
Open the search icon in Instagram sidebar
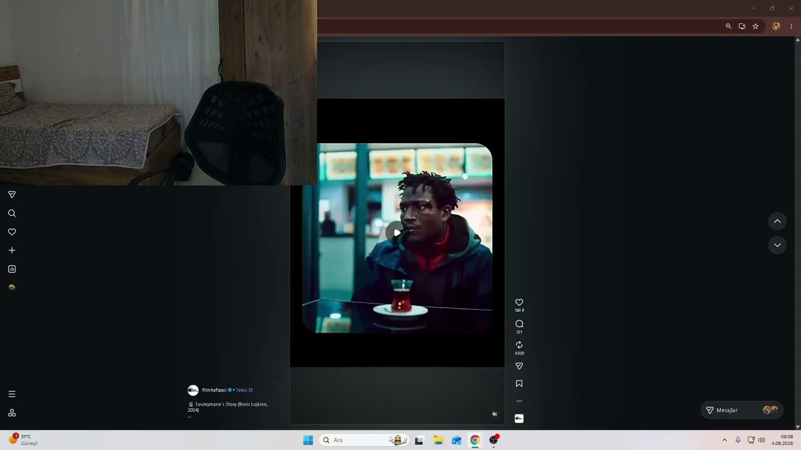pyautogui.click(x=12, y=213)
